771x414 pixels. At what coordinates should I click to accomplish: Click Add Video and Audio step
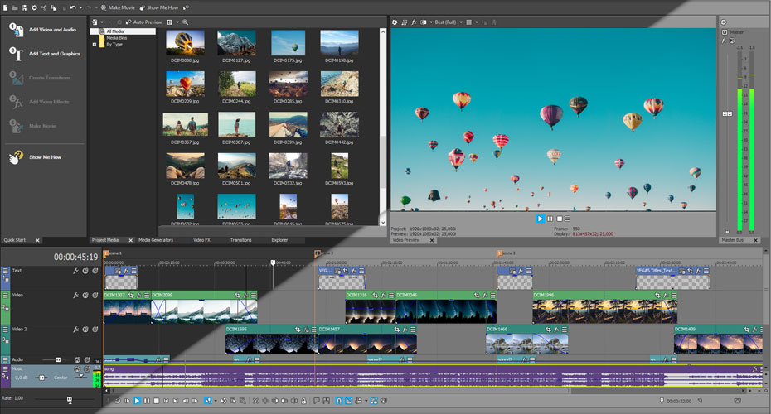(43, 30)
